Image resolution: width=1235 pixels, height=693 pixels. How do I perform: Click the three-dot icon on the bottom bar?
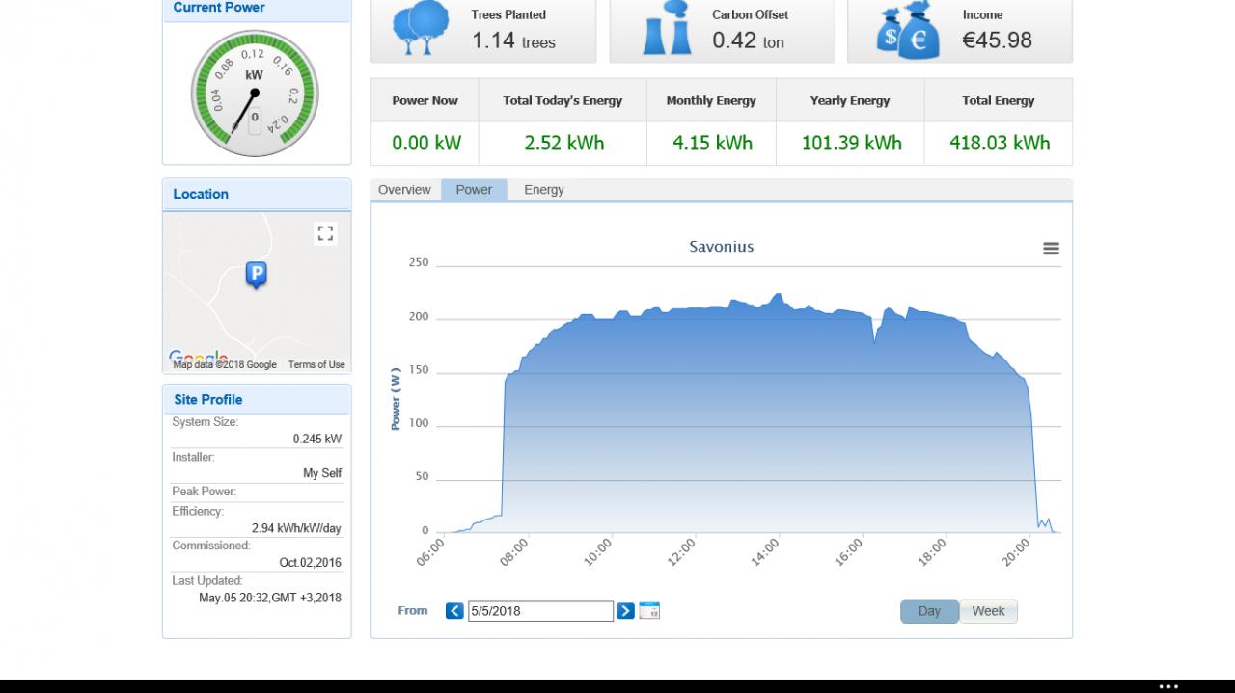click(1168, 686)
